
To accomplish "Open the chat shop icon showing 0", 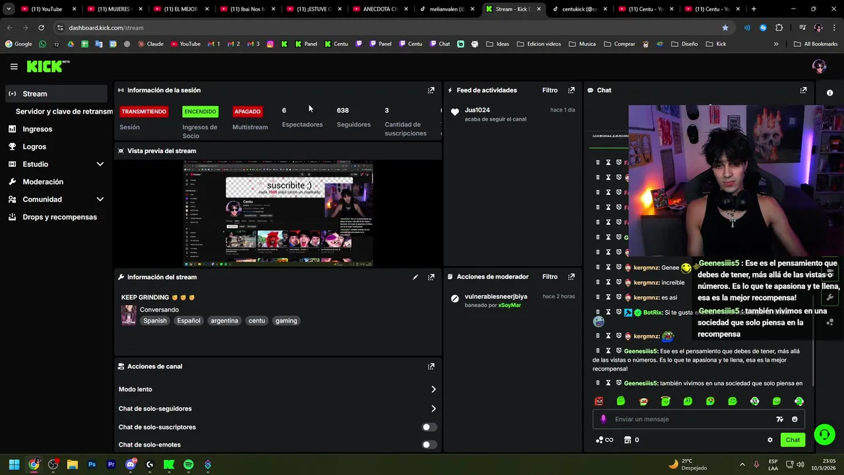I will (x=631, y=440).
